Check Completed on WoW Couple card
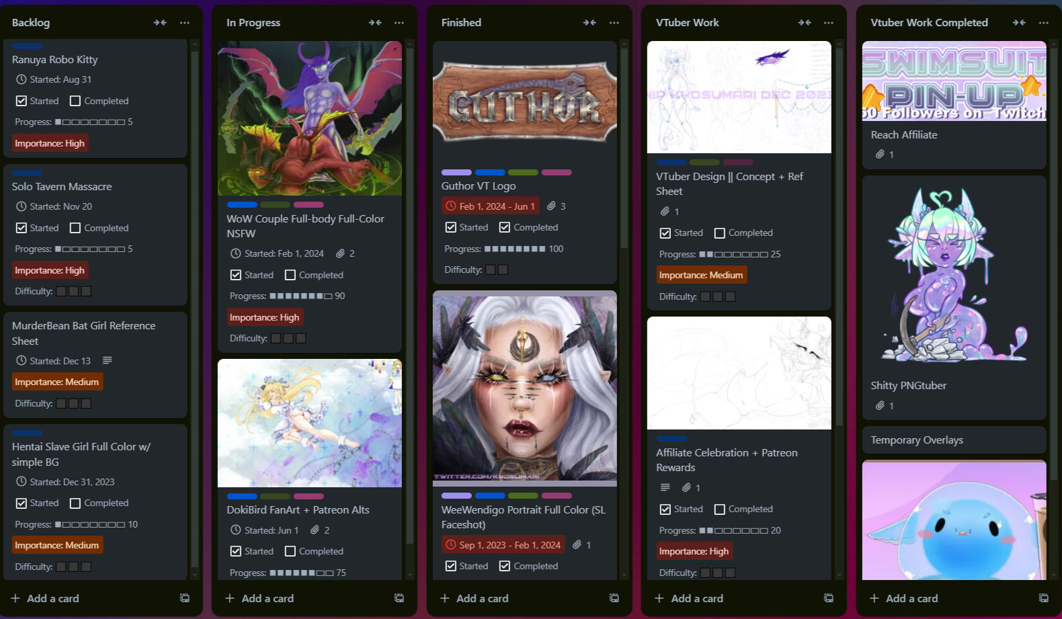The width and height of the screenshot is (1062, 619). coord(290,275)
